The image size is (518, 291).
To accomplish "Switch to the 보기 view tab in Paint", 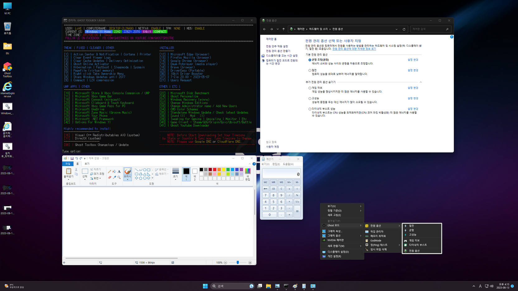I will coord(87,164).
